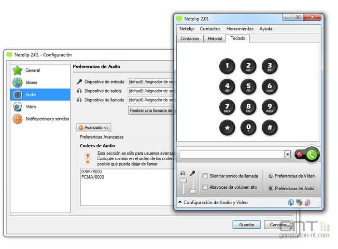Screen dimensions: 338x249
Task: Close the Netelip 2.01 window
Action: tap(312, 17)
